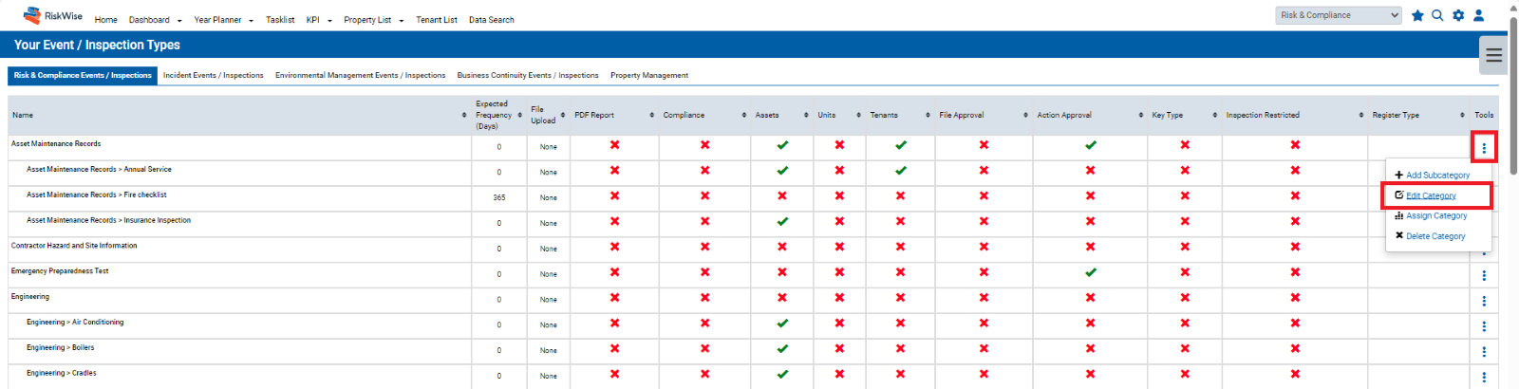Open the user profile icon
This screenshot has width=1519, height=389.
pyautogui.click(x=1479, y=15)
